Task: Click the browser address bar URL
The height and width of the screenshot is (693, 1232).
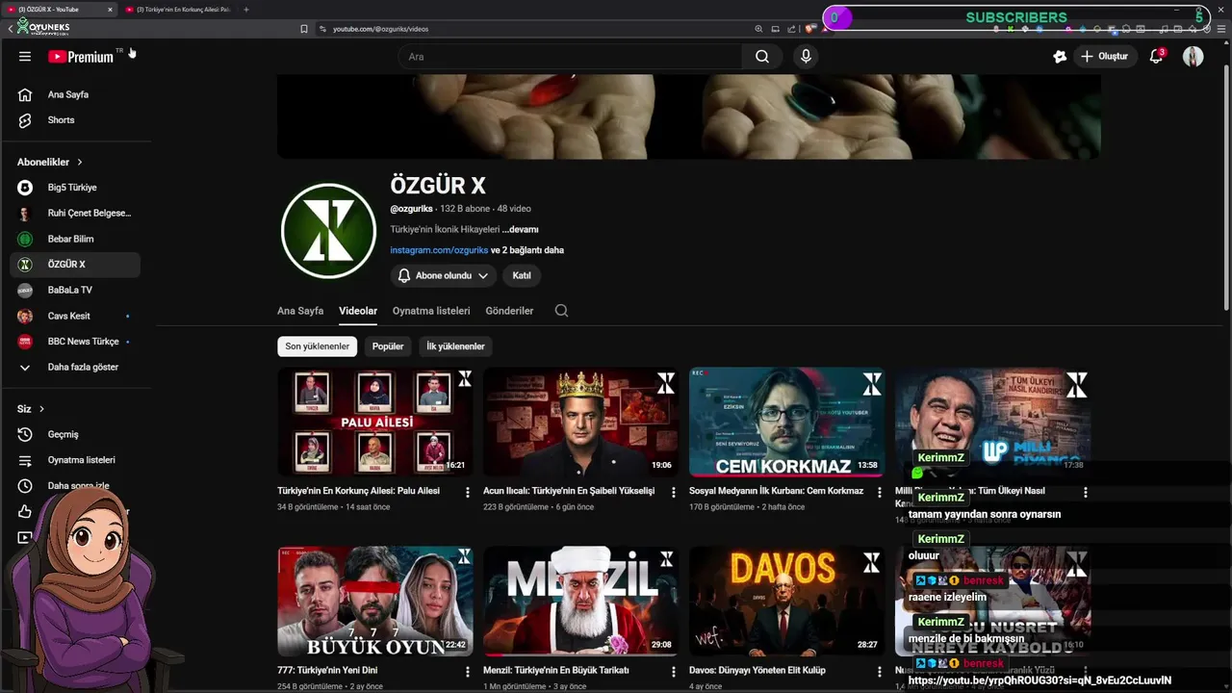Action: (x=380, y=29)
